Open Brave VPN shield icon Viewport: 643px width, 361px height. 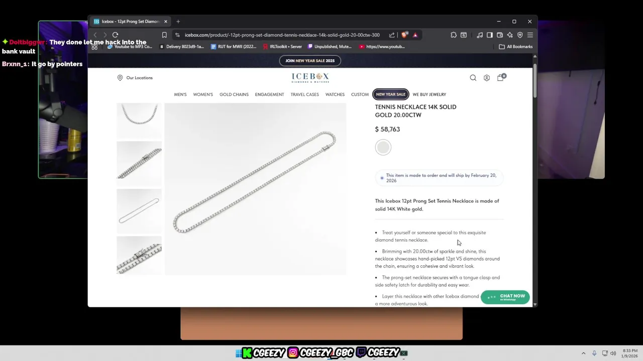[520, 35]
